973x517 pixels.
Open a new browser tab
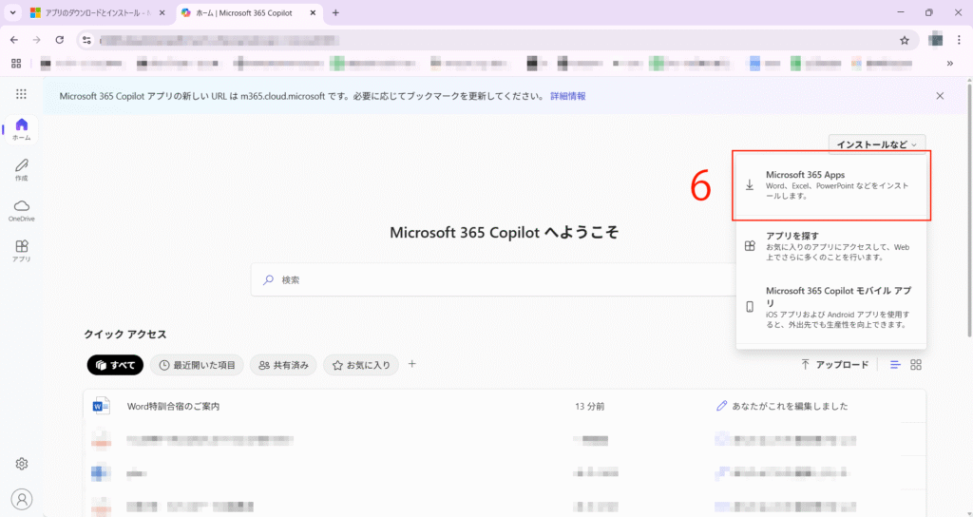(x=335, y=12)
